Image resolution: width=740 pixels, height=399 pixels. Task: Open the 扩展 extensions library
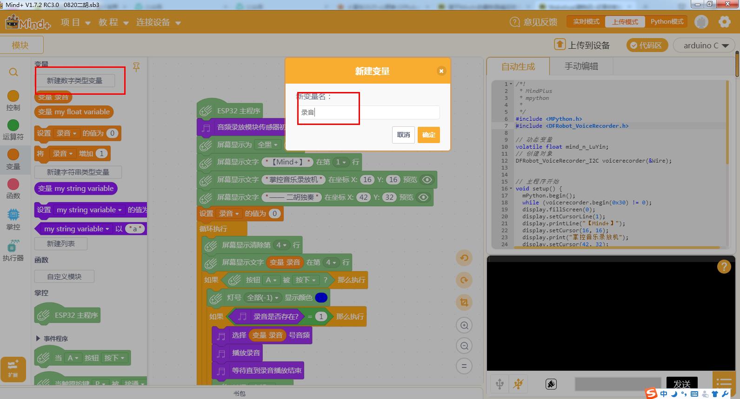(13, 369)
